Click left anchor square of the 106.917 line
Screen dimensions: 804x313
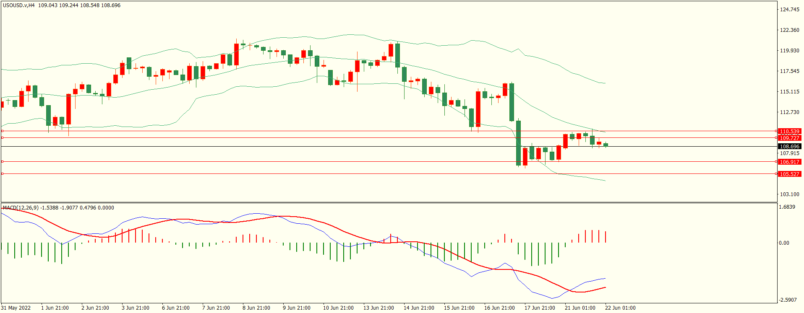coord(2,161)
